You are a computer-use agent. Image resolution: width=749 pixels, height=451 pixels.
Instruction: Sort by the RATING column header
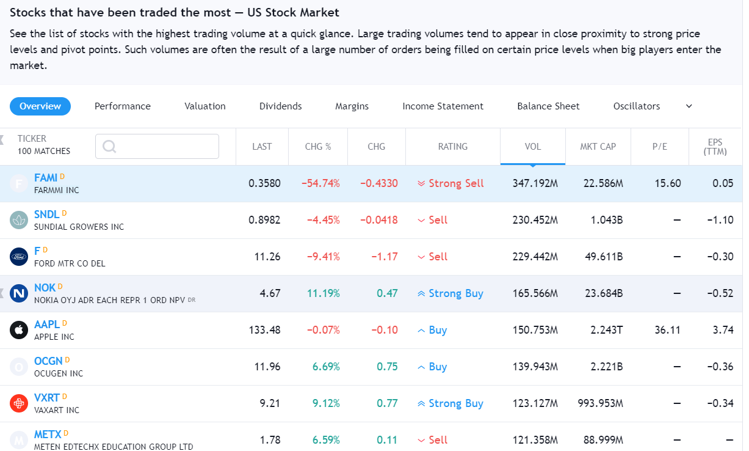453,147
